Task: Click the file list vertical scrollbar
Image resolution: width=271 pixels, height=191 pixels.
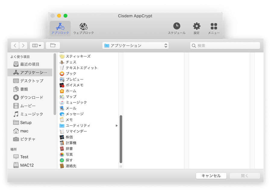Action: tap(121, 139)
